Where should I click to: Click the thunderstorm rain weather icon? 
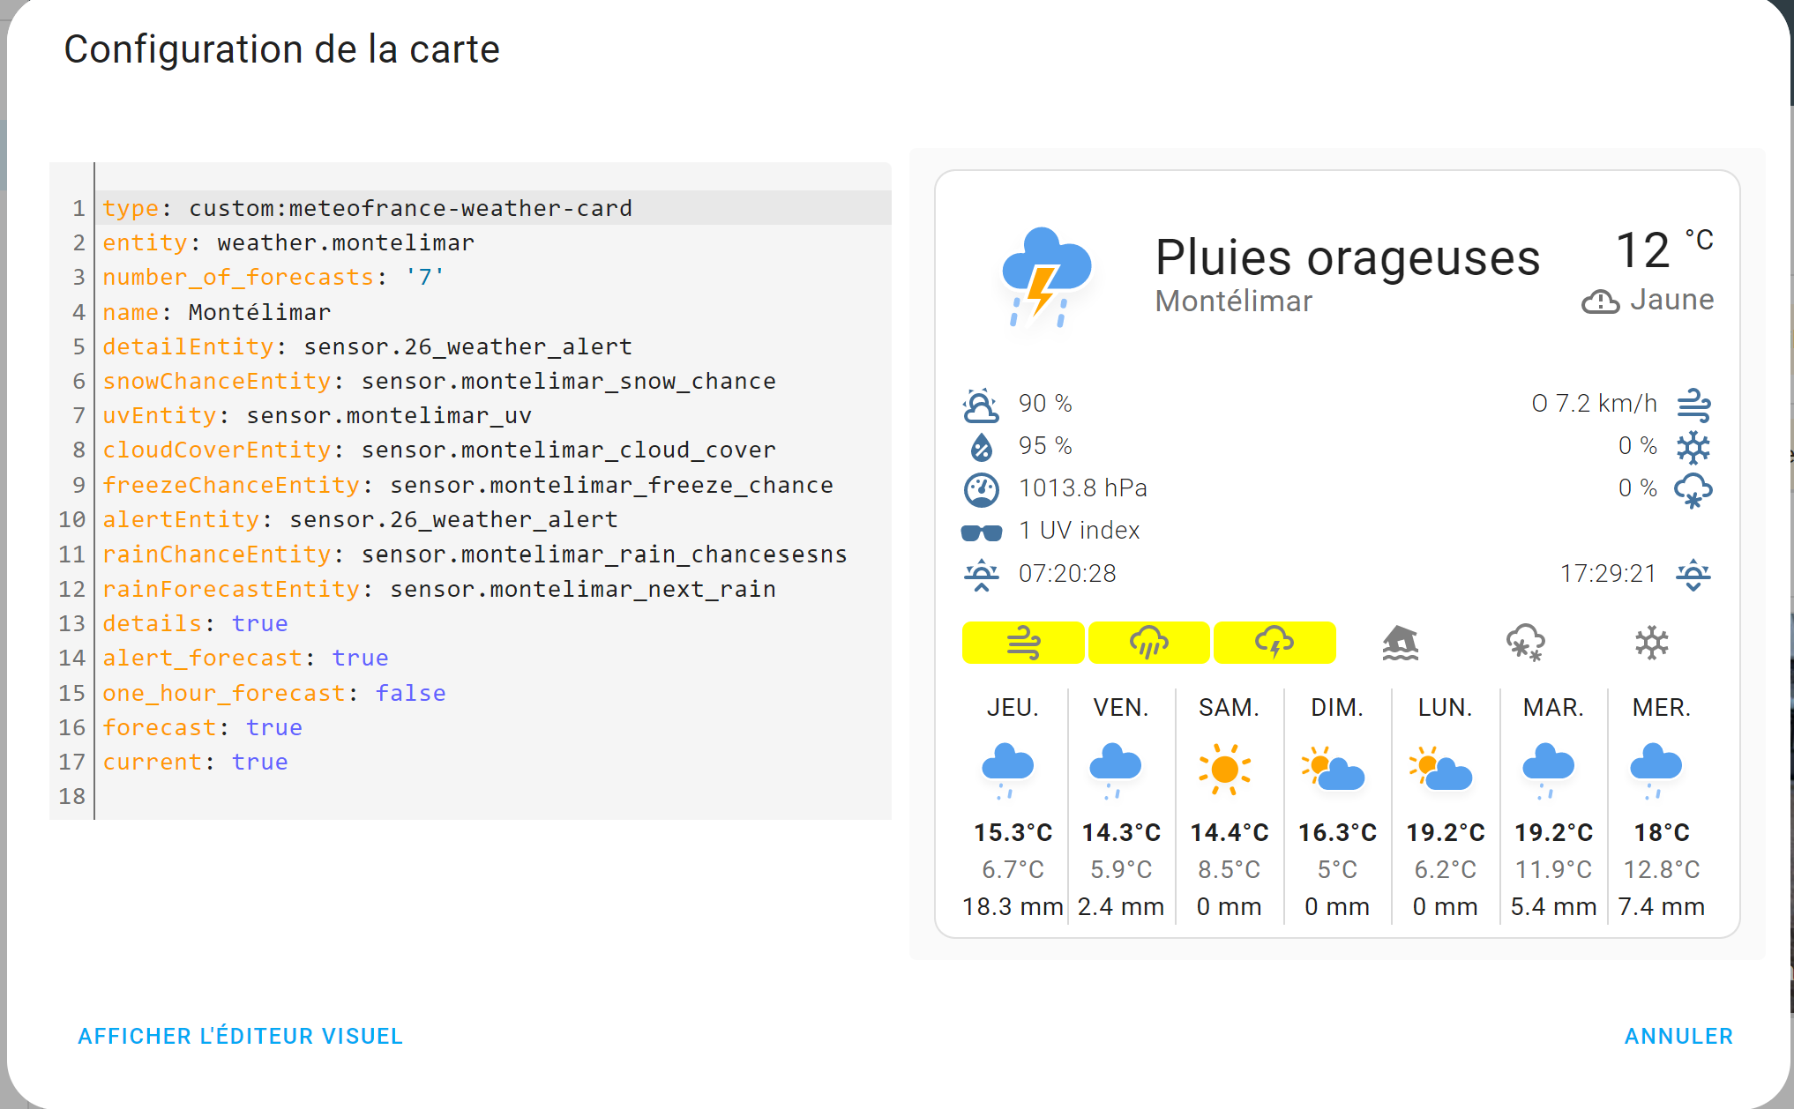point(1046,278)
